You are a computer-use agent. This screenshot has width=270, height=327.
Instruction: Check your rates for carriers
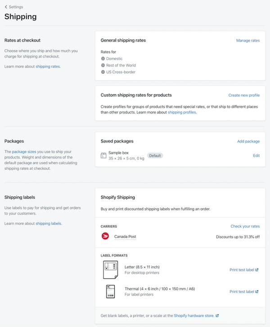(245, 226)
